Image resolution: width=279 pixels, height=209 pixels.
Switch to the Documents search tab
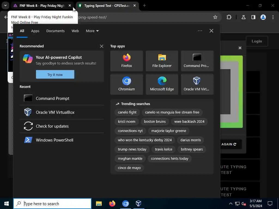[x=55, y=31]
